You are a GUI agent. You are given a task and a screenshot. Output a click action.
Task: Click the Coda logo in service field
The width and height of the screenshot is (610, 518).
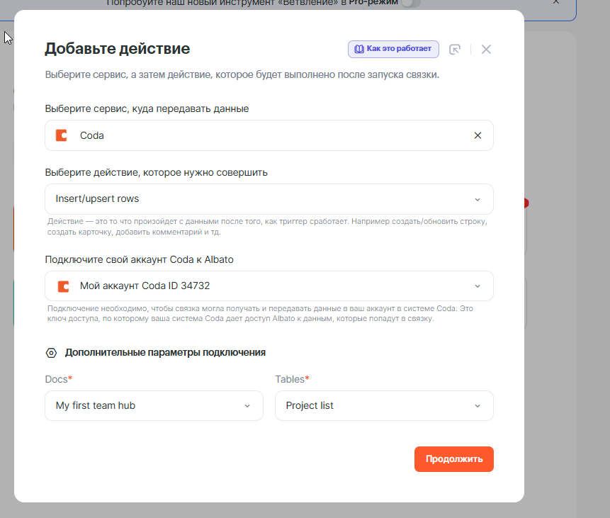(62, 135)
